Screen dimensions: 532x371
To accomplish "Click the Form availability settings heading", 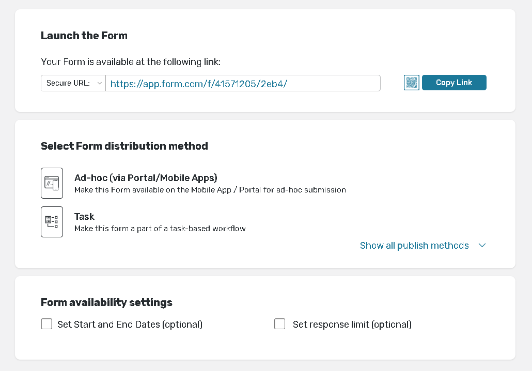I will 106,302.
